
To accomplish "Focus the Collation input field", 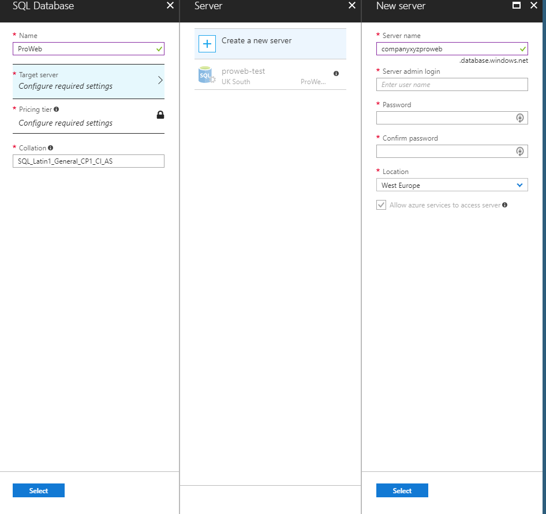I will click(88, 161).
